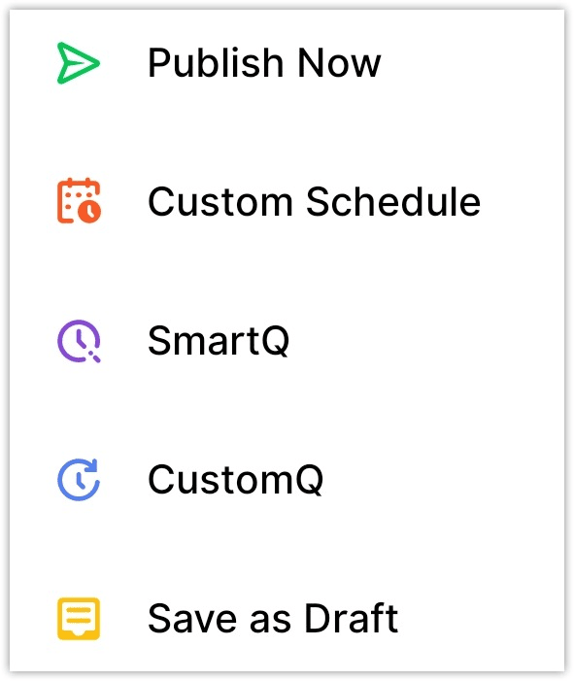Publish the post immediately via send icon

[x=79, y=63]
